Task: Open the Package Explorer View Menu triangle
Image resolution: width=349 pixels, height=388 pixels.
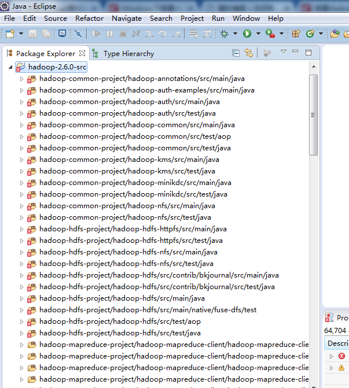Action: 284,51
